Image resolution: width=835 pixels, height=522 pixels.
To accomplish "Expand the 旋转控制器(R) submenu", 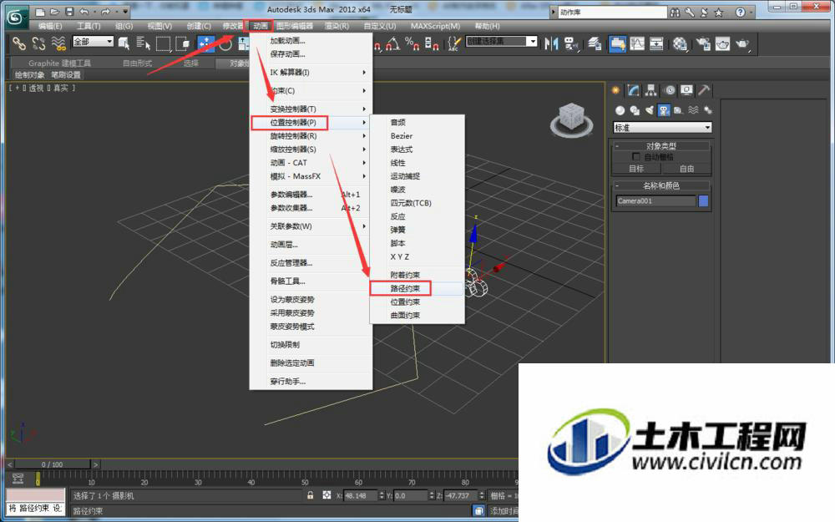I will point(311,136).
